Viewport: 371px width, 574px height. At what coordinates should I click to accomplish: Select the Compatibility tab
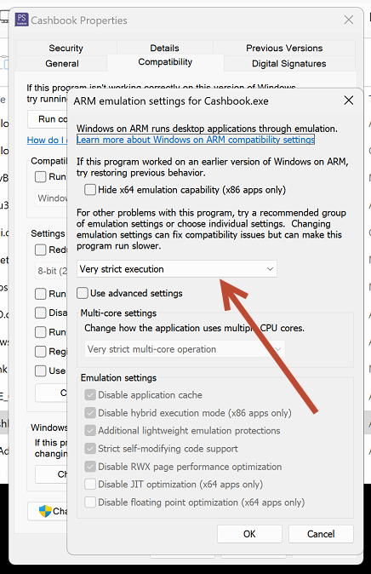coord(165,62)
